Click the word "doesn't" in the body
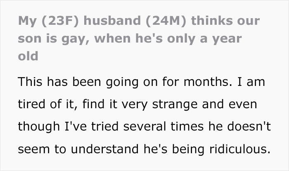Screen dimensions: 289x171 249,126
